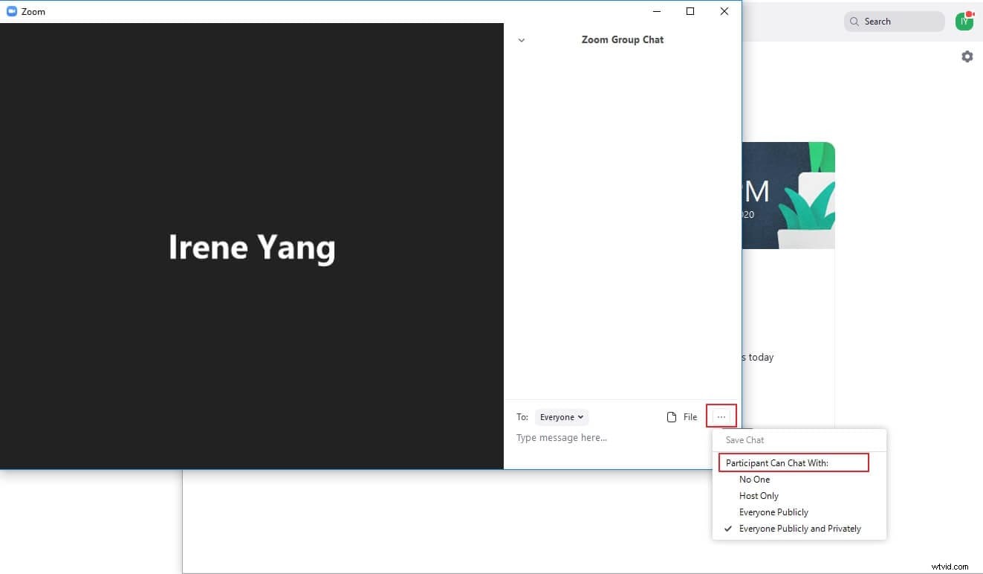Click the recording badge on the avatar
Screen dimensions: 983x574
click(971, 13)
